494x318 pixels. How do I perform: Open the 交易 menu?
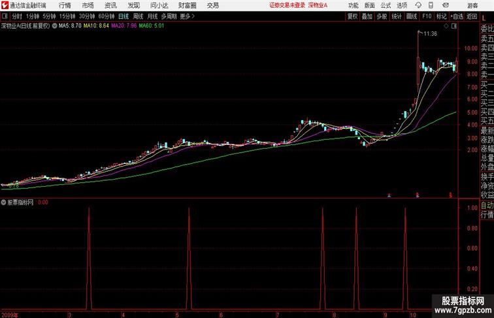[x=212, y=5]
